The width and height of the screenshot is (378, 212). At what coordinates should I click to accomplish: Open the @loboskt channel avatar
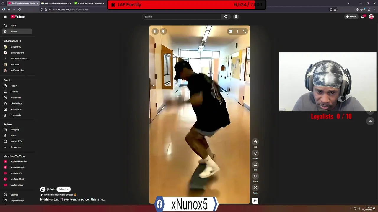(x=43, y=189)
